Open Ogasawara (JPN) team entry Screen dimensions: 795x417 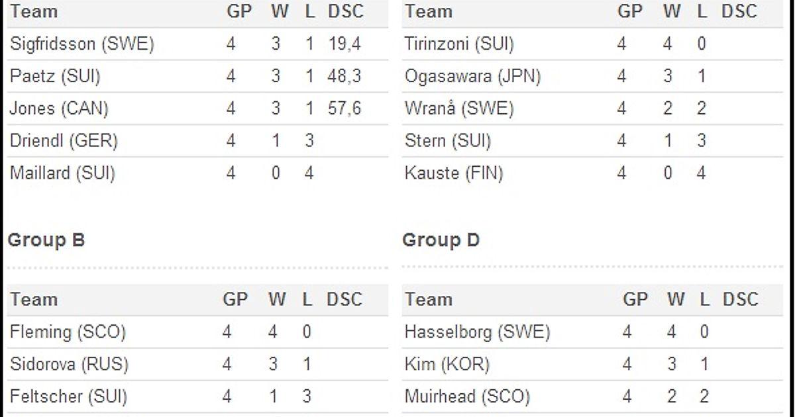pos(472,77)
